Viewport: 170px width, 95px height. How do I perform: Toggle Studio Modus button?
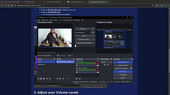[x=123, y=72]
